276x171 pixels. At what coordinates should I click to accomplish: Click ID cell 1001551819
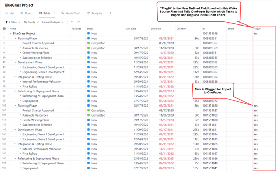click(210, 33)
